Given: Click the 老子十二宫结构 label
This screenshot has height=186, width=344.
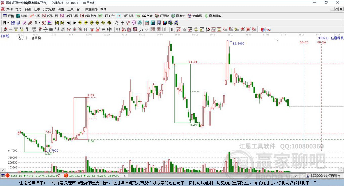Looking at the screenshot, I should pos(30,38).
